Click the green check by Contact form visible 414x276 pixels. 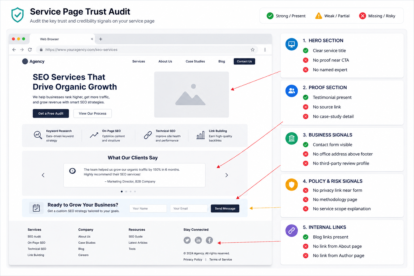click(x=306, y=145)
